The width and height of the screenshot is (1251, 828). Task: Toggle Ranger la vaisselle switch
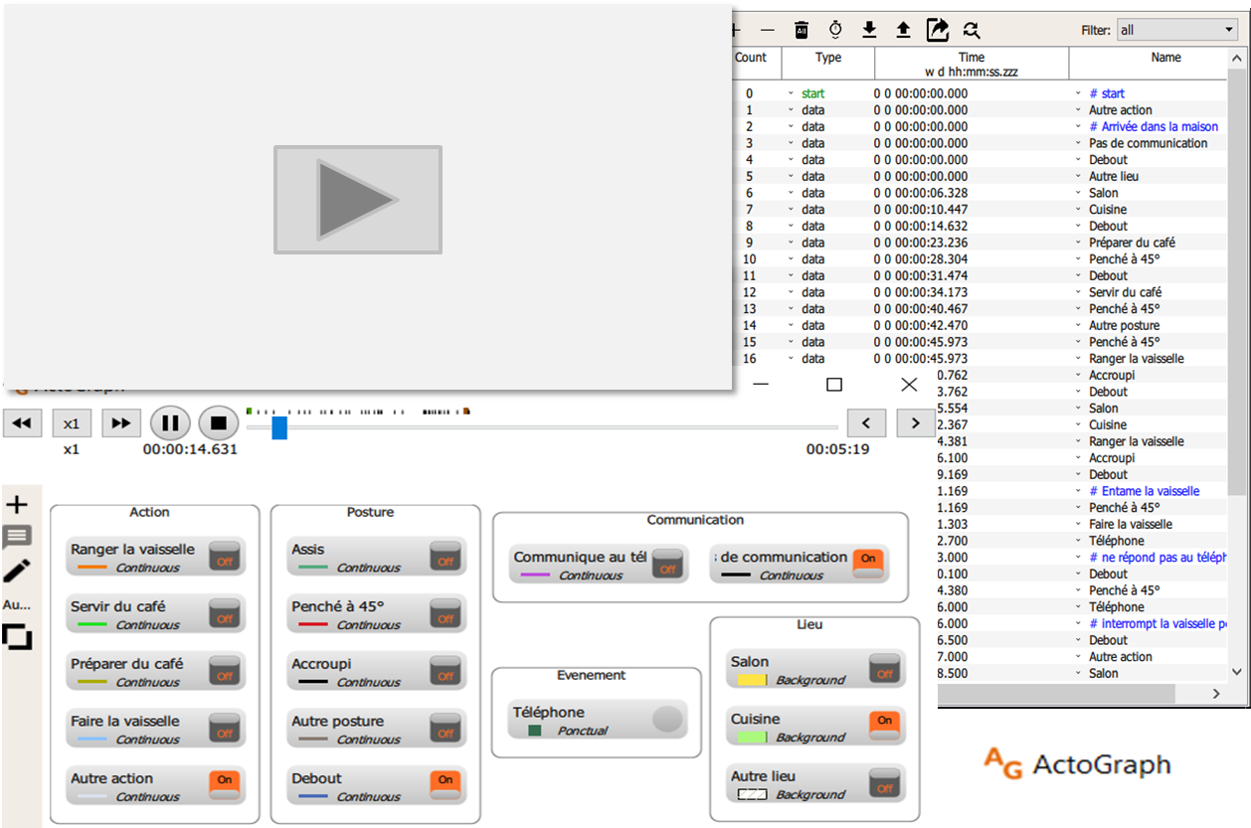(225, 556)
